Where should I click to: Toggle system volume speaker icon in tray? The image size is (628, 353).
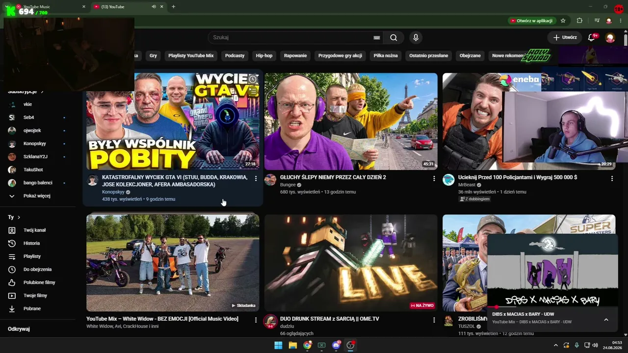click(595, 345)
